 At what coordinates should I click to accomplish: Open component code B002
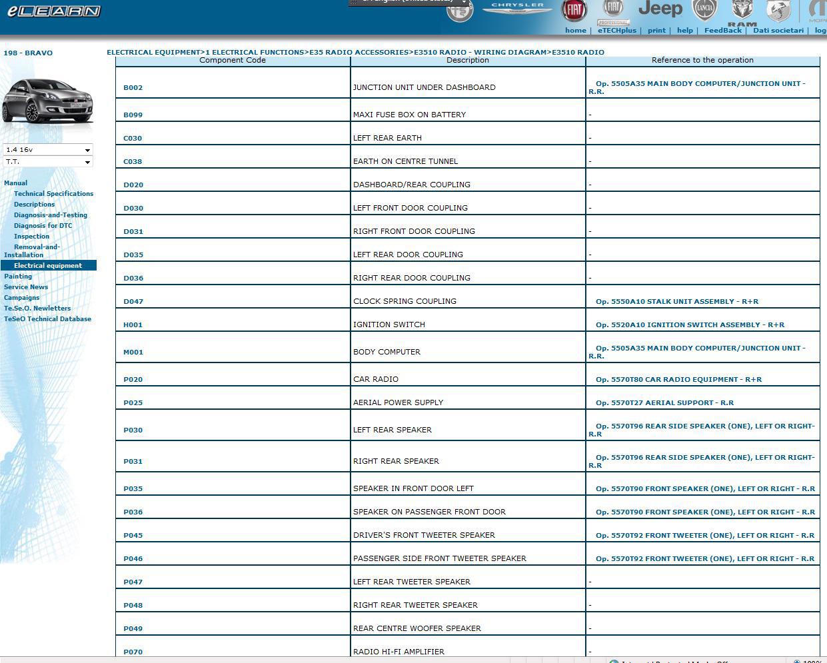(x=133, y=88)
